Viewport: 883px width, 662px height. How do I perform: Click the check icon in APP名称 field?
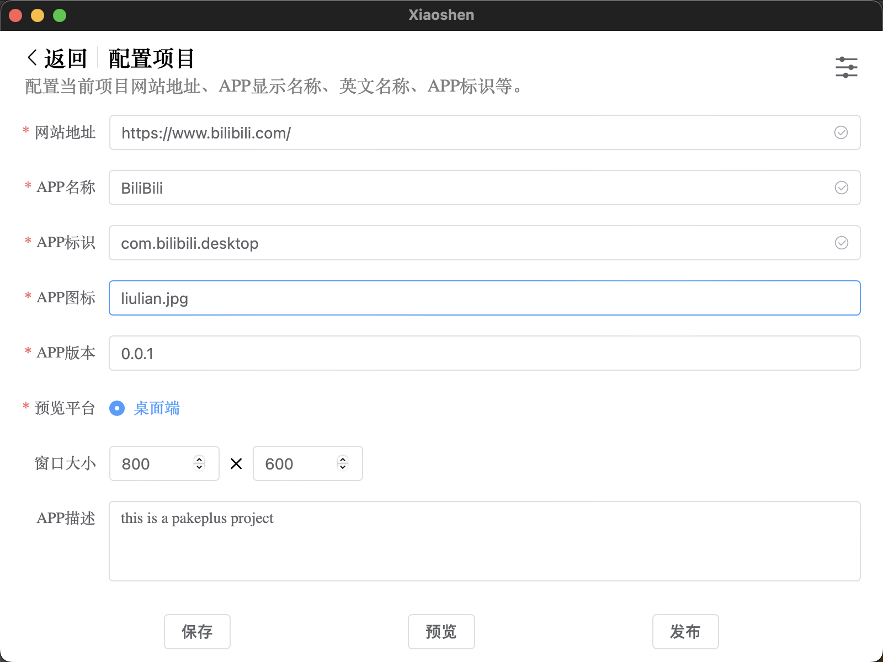[x=841, y=188]
